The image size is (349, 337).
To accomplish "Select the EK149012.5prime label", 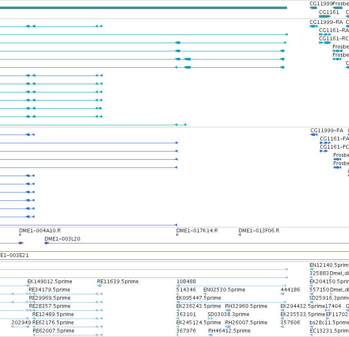I will [50, 282].
